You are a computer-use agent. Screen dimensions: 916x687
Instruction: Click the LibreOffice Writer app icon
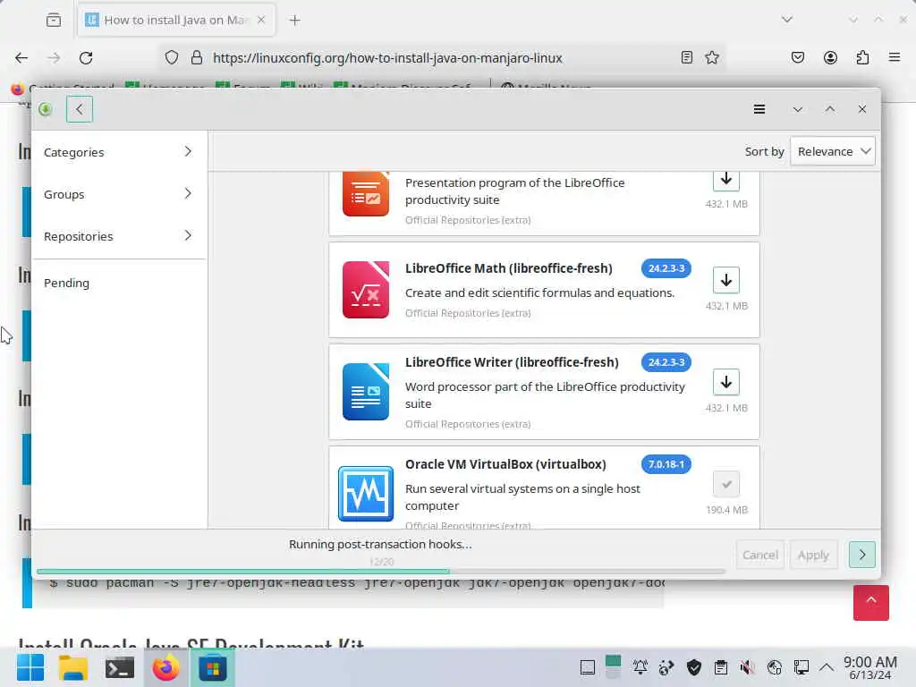pyautogui.click(x=366, y=392)
